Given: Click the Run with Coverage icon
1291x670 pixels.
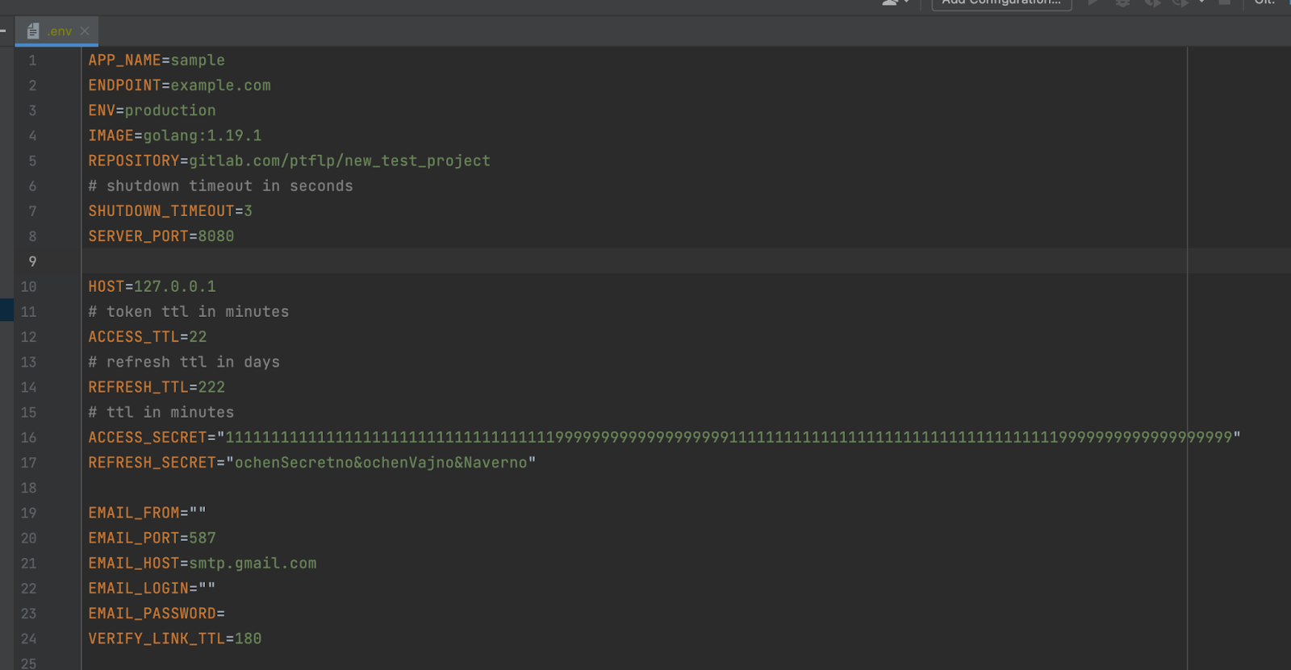Looking at the screenshot, I should [x=1152, y=3].
